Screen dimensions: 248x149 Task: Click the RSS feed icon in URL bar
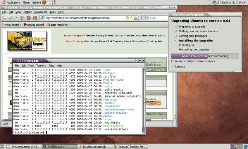click(x=127, y=18)
